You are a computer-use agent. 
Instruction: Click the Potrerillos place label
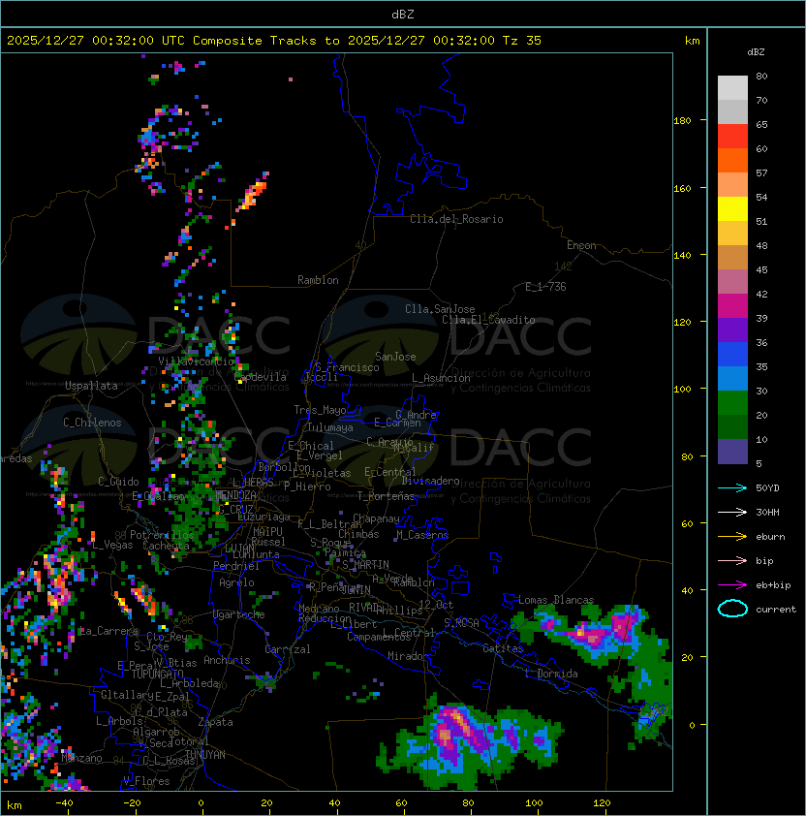[x=162, y=535]
